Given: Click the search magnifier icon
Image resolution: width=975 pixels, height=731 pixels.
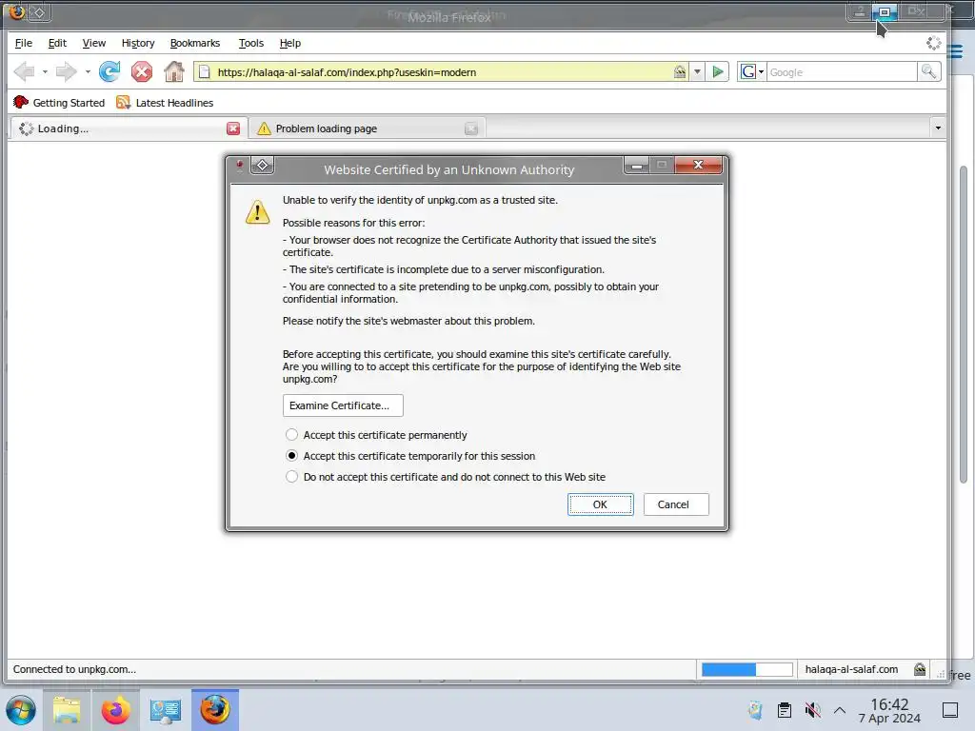Looking at the screenshot, I should (x=929, y=72).
